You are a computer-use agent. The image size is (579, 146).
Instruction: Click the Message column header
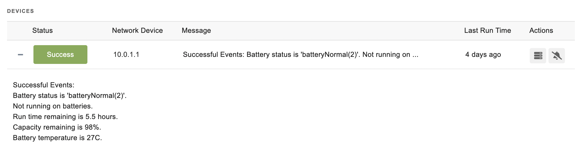[x=196, y=30]
